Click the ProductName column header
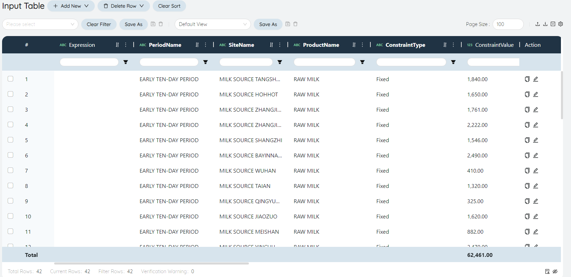 click(321, 45)
